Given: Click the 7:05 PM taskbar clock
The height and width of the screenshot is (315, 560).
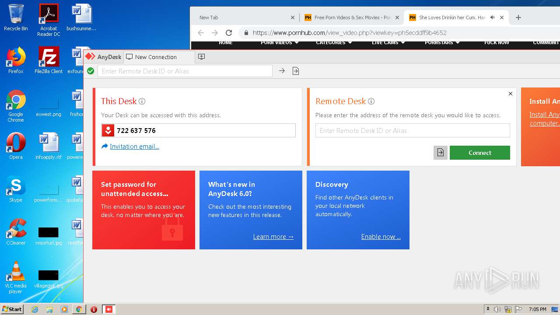Looking at the screenshot, I should coord(537,309).
